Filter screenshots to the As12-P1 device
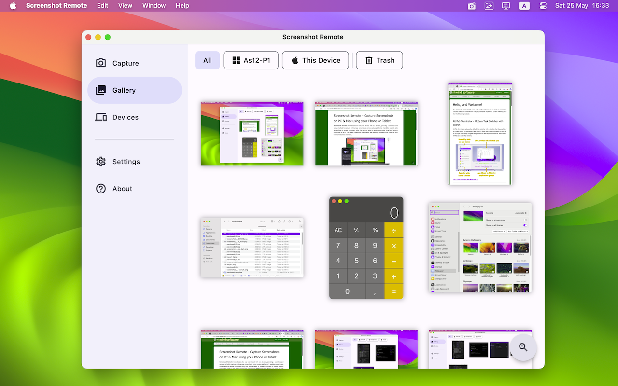 [x=251, y=60]
